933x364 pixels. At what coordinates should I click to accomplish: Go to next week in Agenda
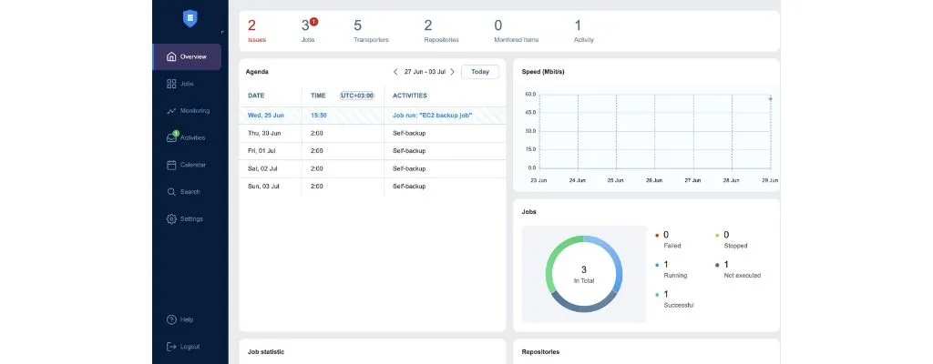[452, 72]
